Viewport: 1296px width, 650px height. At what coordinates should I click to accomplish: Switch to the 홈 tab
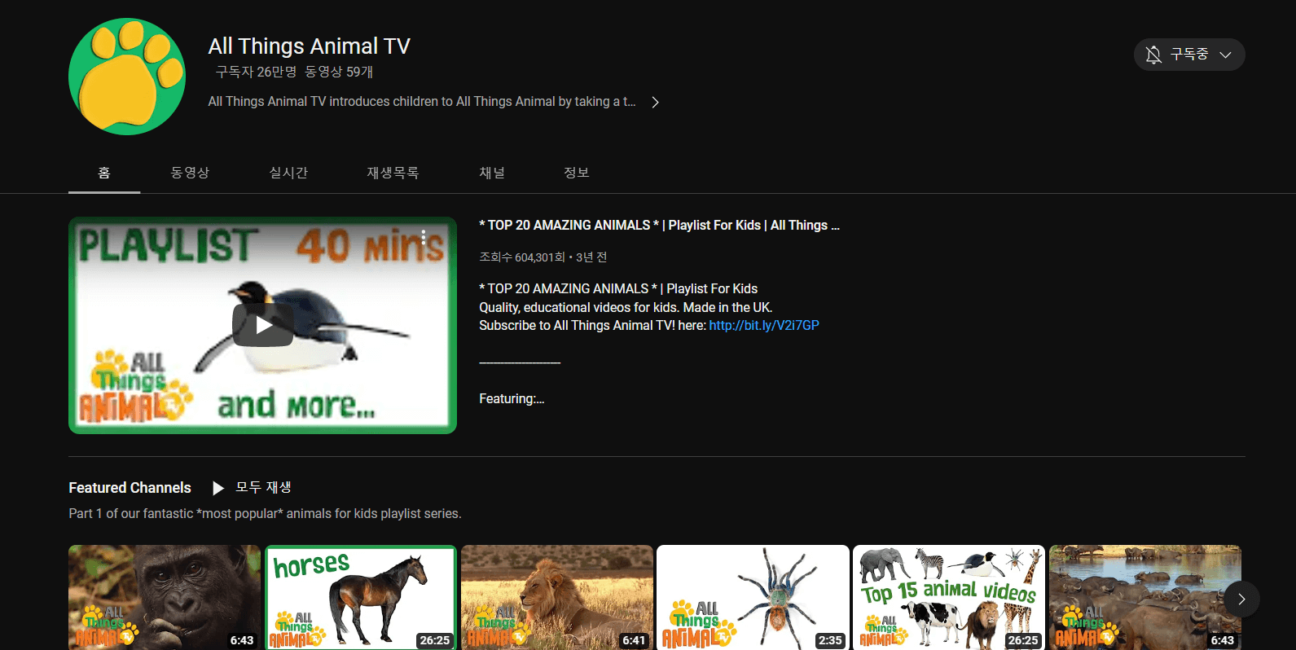pos(104,173)
